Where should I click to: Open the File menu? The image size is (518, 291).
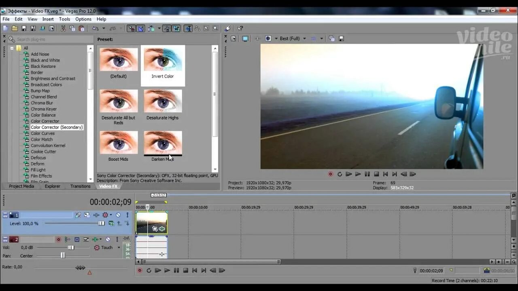(x=6, y=19)
